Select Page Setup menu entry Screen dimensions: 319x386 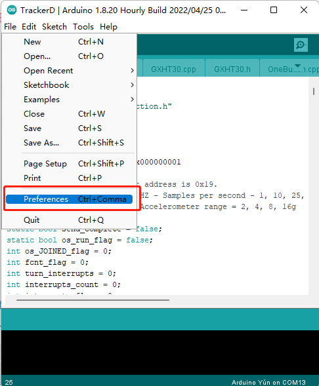[69, 164]
